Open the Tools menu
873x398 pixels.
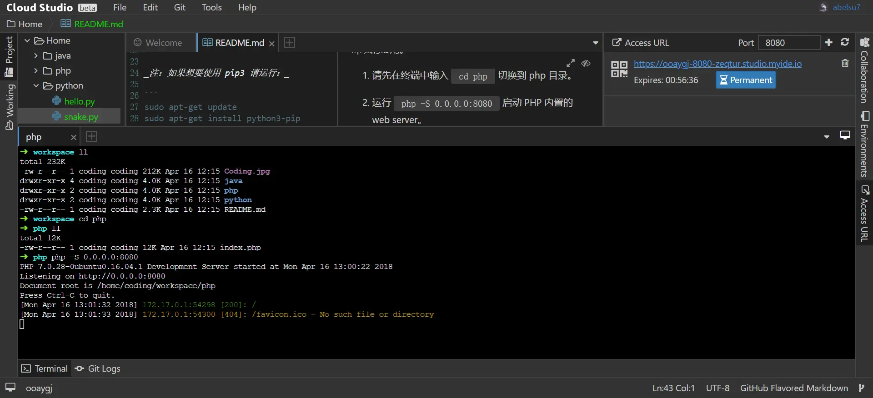tap(211, 7)
